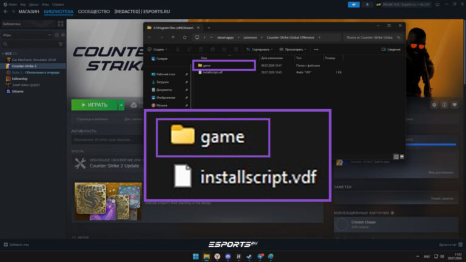The height and width of the screenshot is (262, 466).
Task: Open the Просмотреть dropdown in Explorer
Action: tap(292, 49)
